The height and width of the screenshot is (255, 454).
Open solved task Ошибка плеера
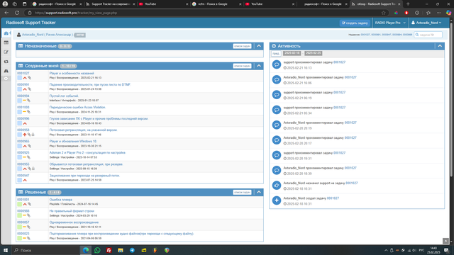[61, 200]
